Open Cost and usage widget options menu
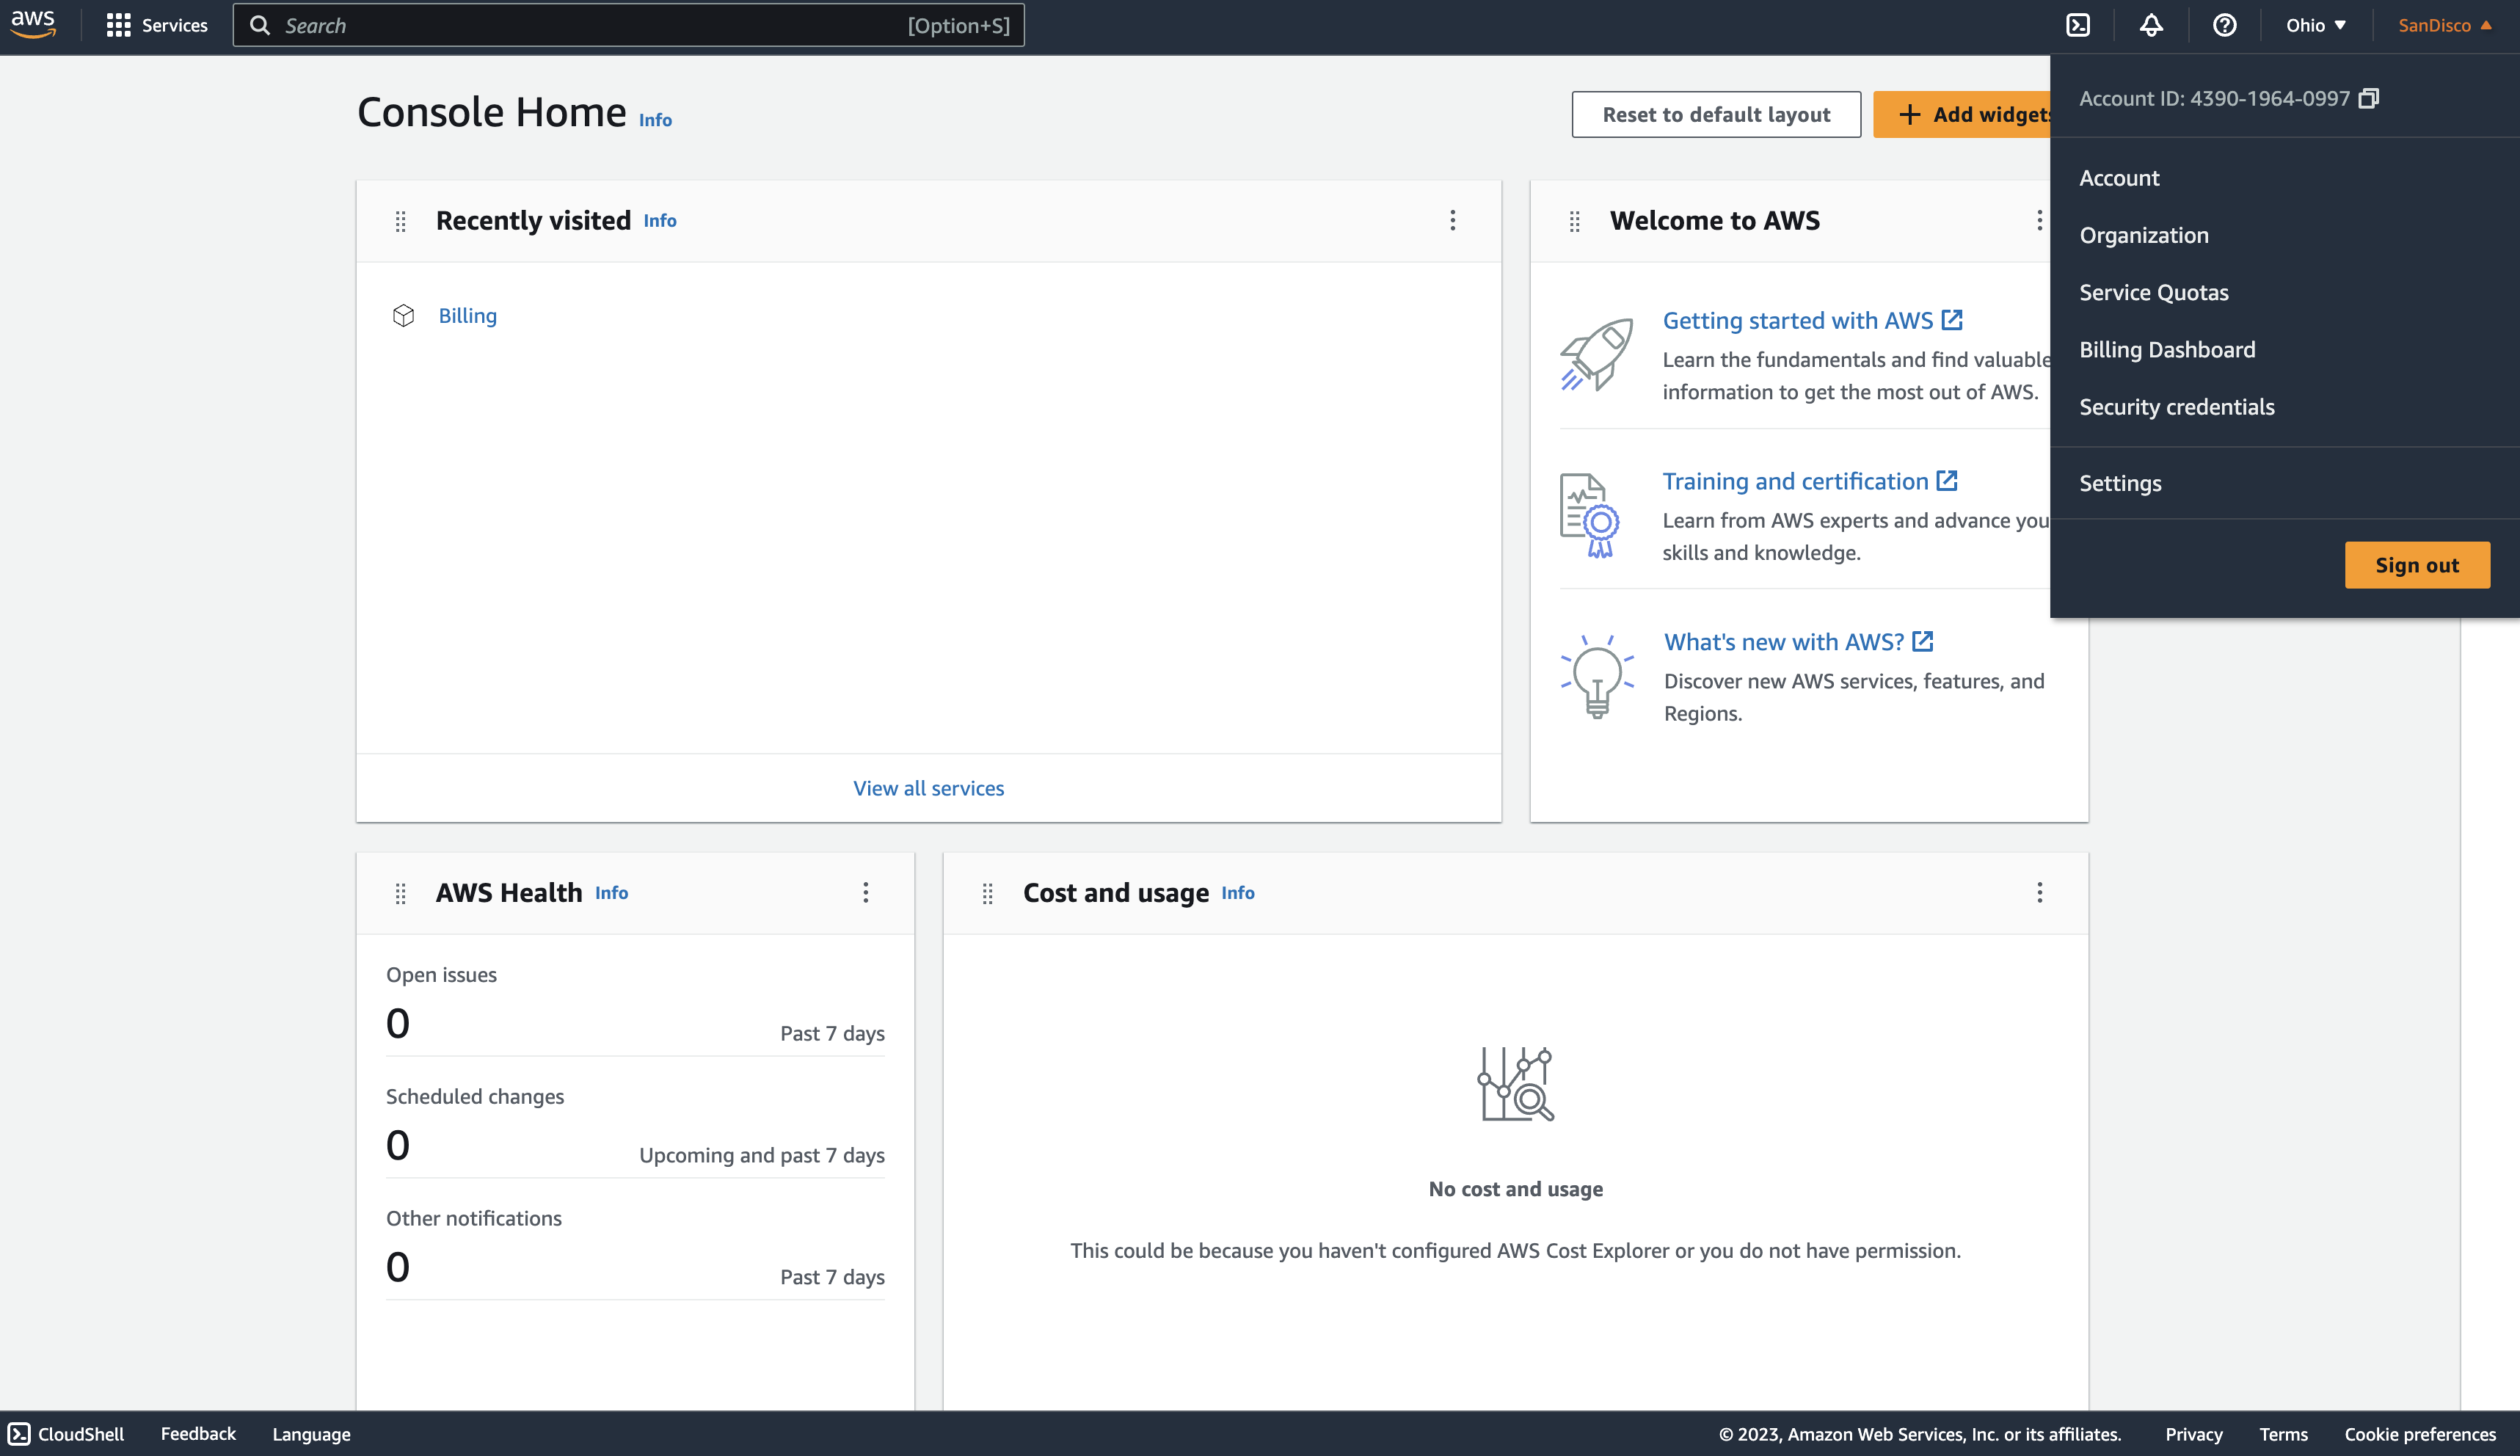The height and width of the screenshot is (1456, 2520). [2040, 892]
